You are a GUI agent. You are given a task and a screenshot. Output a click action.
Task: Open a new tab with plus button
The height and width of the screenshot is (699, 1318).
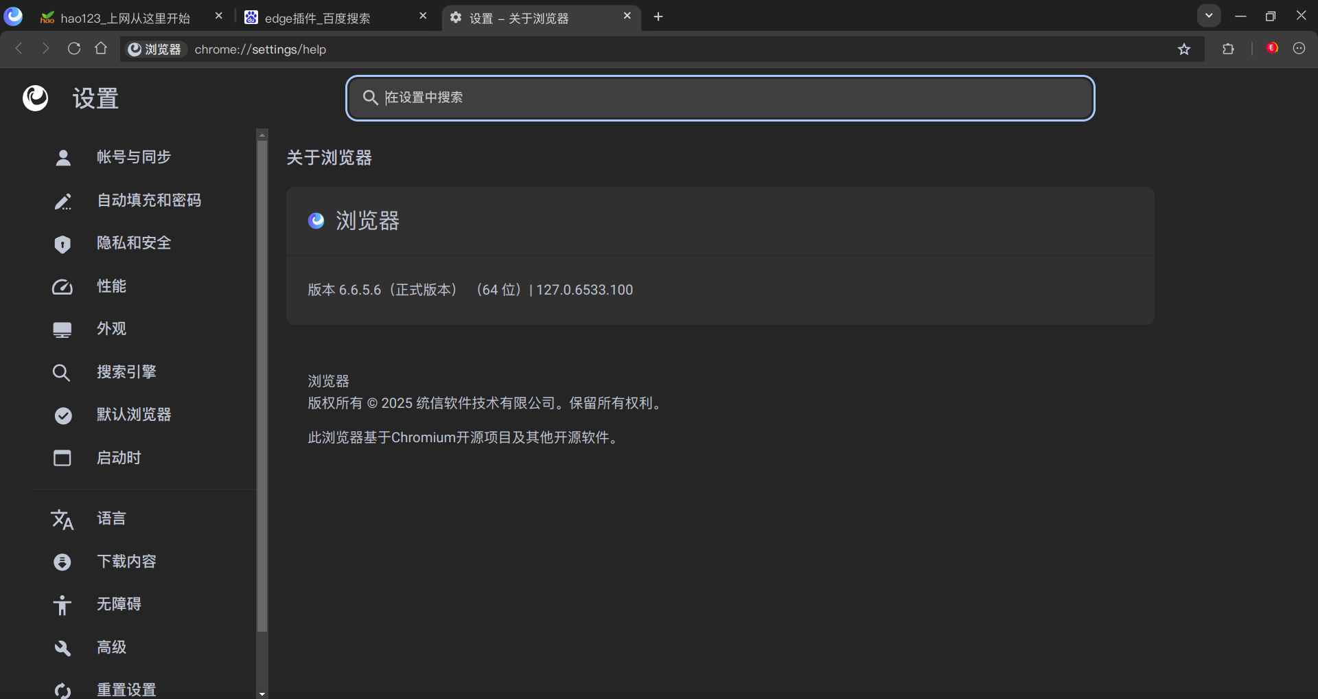(658, 16)
